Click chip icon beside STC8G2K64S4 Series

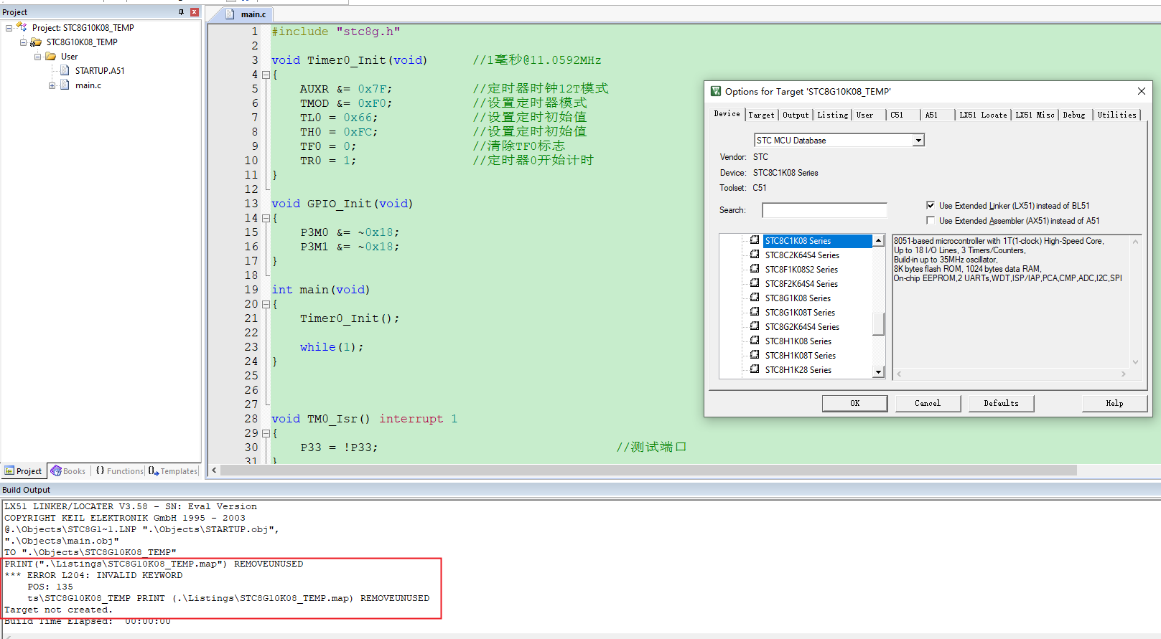(x=755, y=326)
